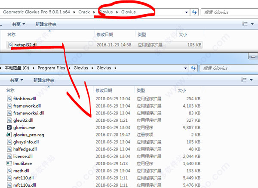Viewport: 258px width, 188px height.
Task: Open address history dropdown in Program Files window
Action: 185,68
